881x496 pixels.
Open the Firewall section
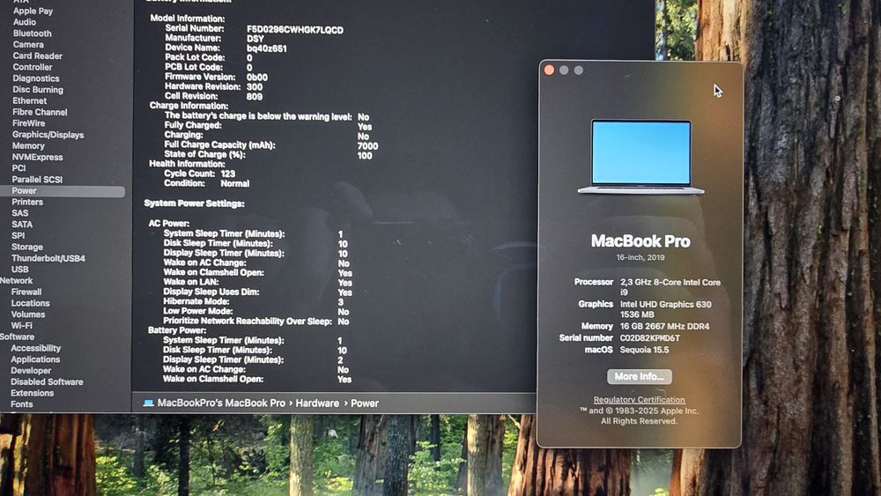(x=26, y=292)
